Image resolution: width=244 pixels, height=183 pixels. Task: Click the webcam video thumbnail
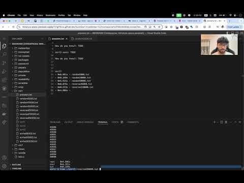click(x=219, y=45)
